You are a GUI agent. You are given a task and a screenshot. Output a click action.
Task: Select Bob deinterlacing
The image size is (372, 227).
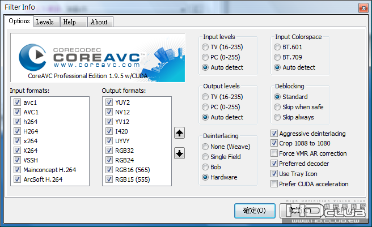[205, 167]
